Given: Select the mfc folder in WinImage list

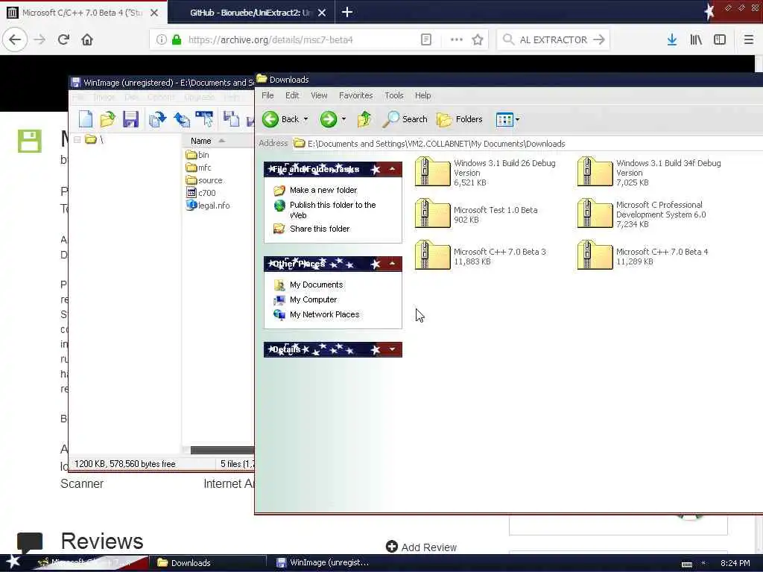Looking at the screenshot, I should click(198, 168).
